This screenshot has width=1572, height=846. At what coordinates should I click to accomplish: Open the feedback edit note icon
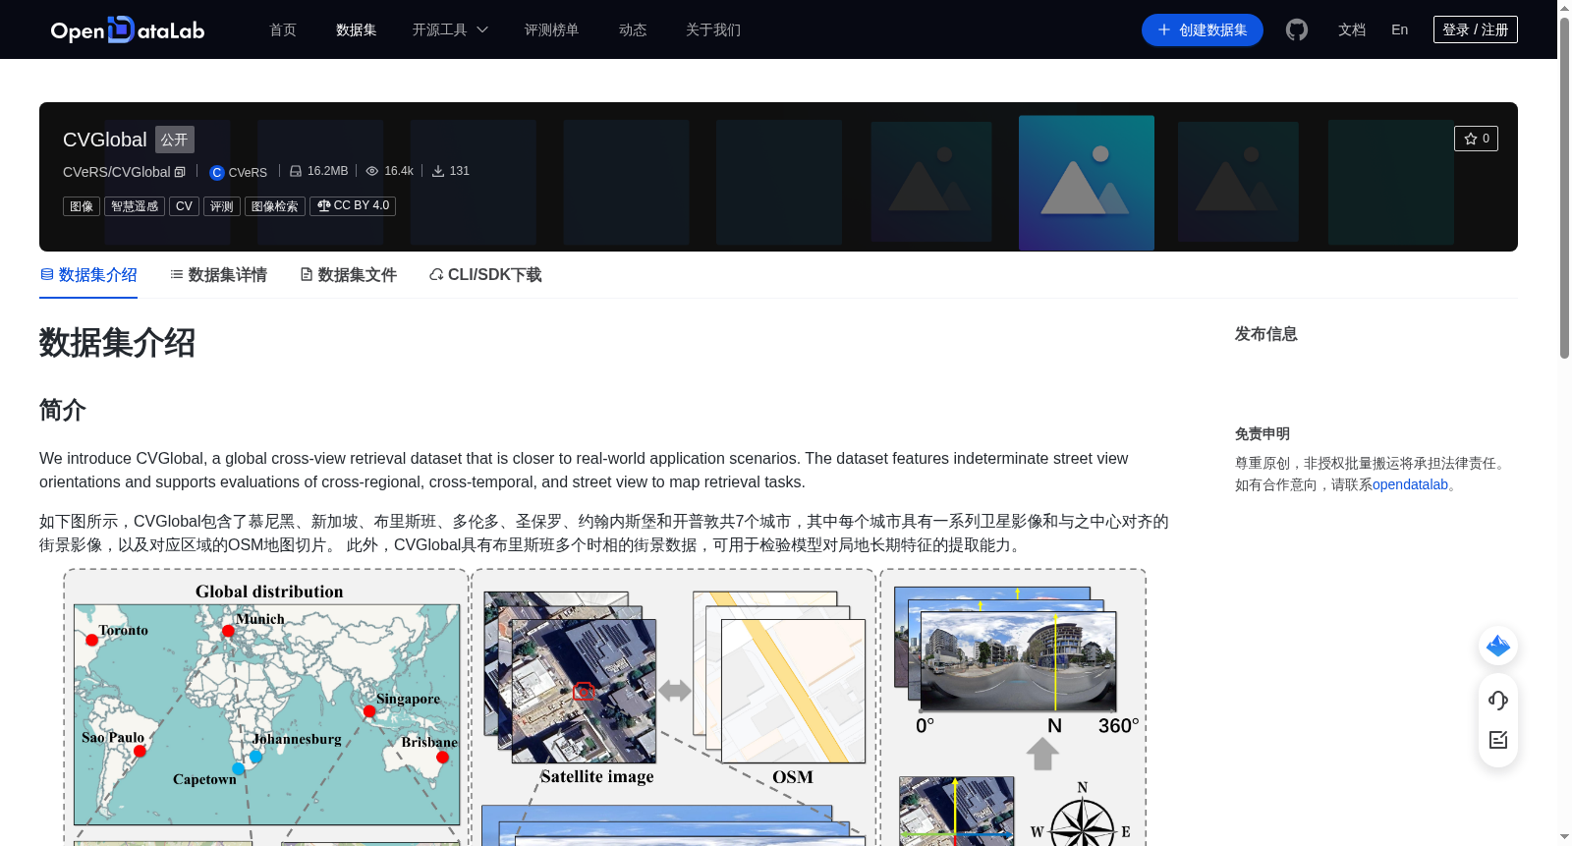tap(1498, 740)
